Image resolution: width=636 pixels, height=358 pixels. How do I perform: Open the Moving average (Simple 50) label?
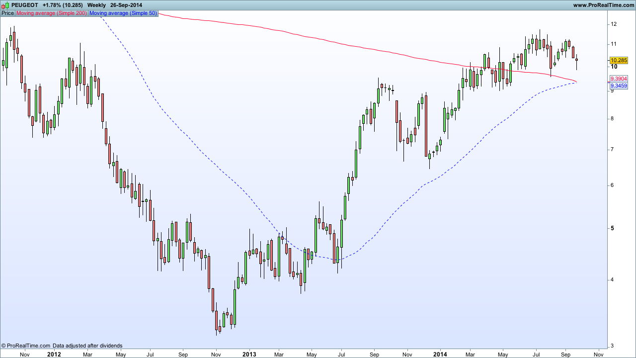123,13
